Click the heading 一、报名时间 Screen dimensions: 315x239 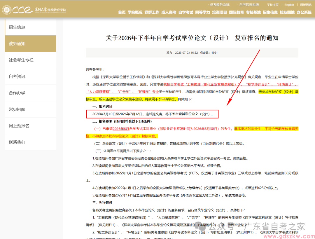[x=102, y=107]
